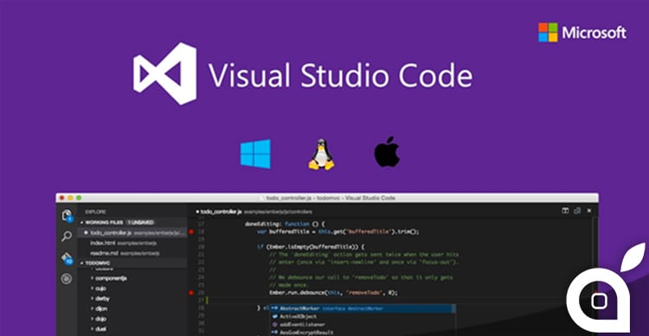Toggle breakpoint on line 18
Image resolution: width=649 pixels, height=336 pixels.
point(191,231)
